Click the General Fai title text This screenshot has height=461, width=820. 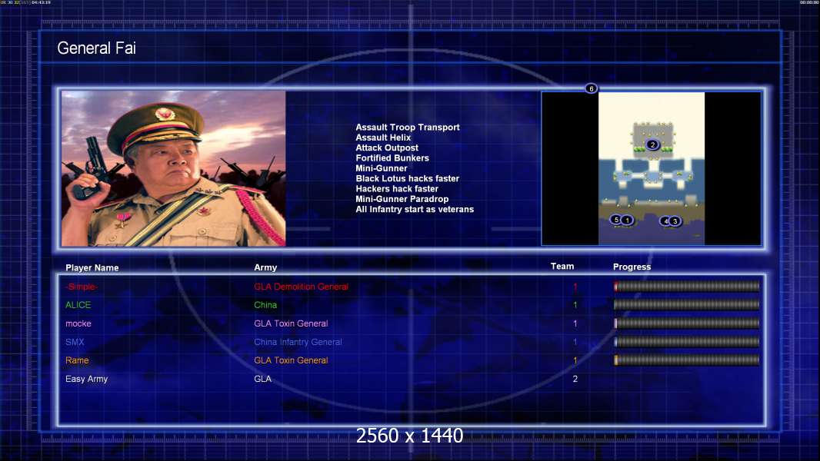pos(96,48)
